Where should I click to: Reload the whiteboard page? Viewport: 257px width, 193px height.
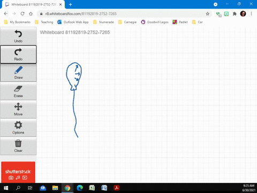pyautogui.click(x=22, y=14)
